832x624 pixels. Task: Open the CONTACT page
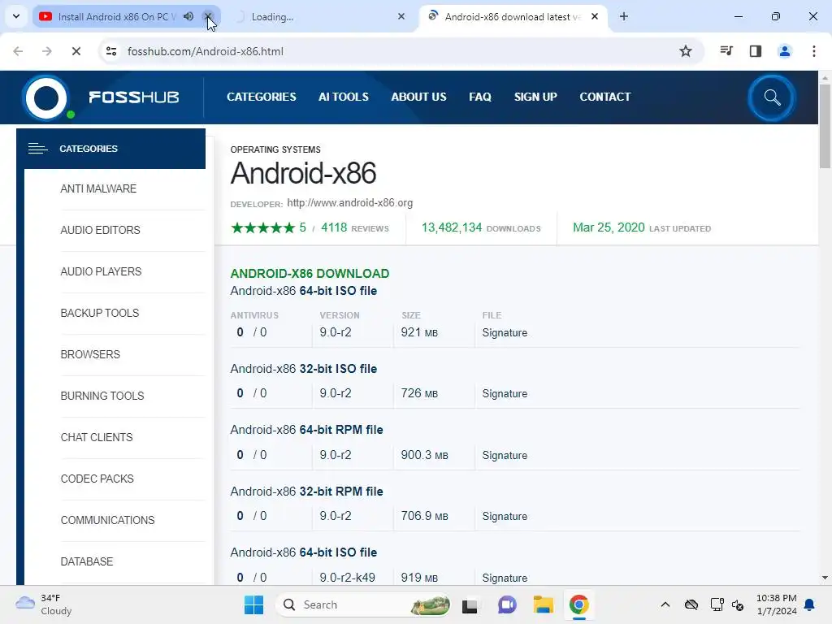604,97
